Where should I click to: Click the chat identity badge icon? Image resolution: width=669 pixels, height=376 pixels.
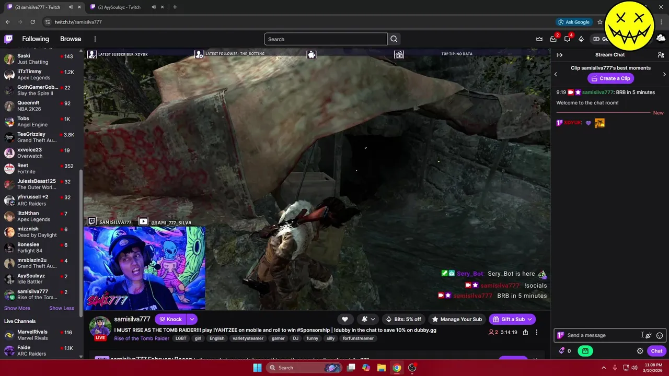tap(560, 335)
